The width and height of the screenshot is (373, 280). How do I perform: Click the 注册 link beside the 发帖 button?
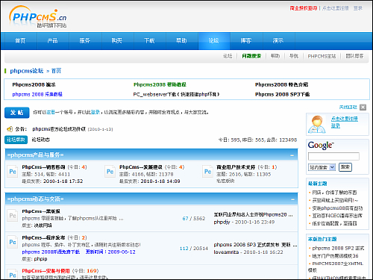click(51, 112)
